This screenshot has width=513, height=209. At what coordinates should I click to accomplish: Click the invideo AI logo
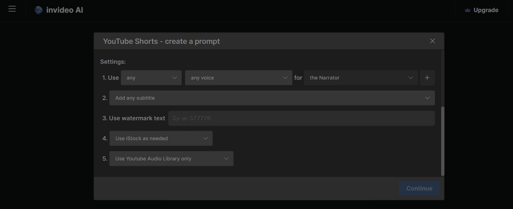click(x=59, y=10)
